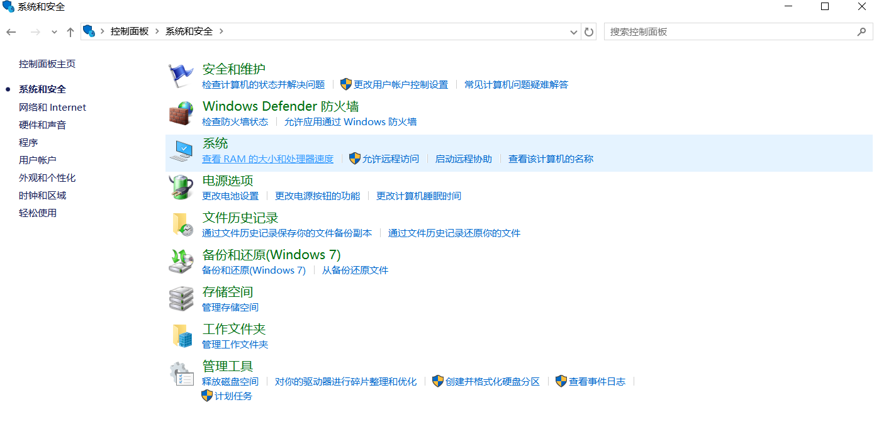This screenshot has width=879, height=429.
Task: Click 允许远程访问 link
Action: click(x=391, y=159)
